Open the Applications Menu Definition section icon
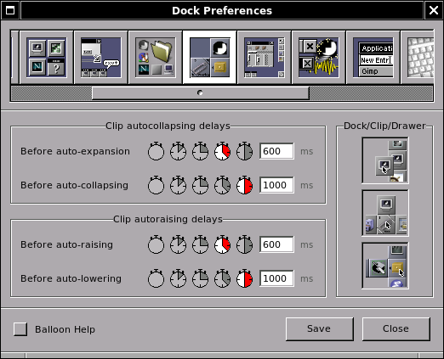The image size is (444, 359). click(x=373, y=58)
